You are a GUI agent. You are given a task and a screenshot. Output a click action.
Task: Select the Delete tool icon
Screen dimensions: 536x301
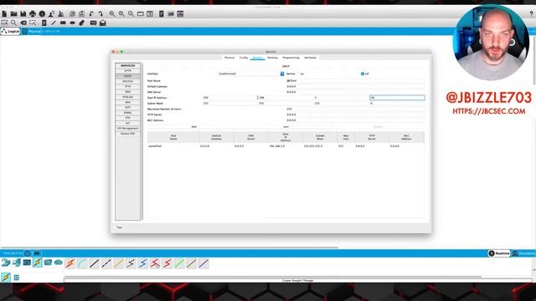(x=23, y=23)
